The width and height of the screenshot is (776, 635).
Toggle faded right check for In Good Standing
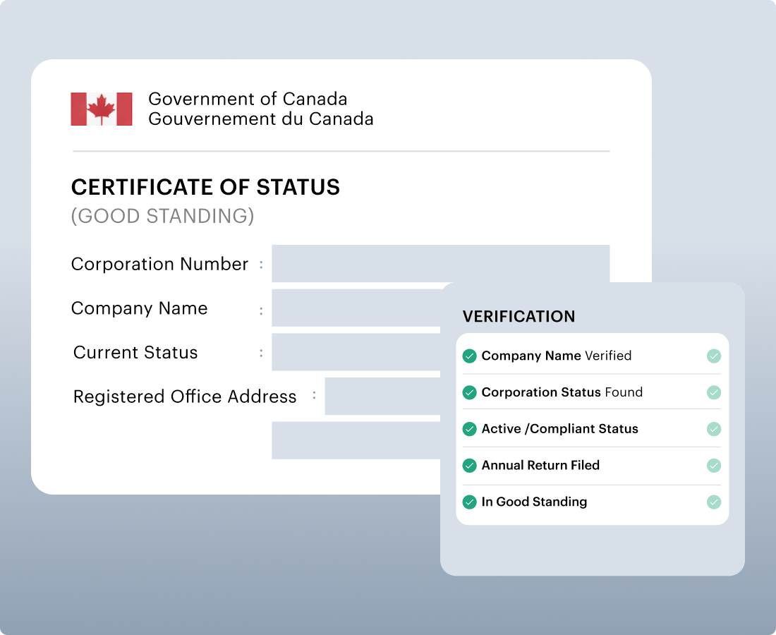pos(714,502)
